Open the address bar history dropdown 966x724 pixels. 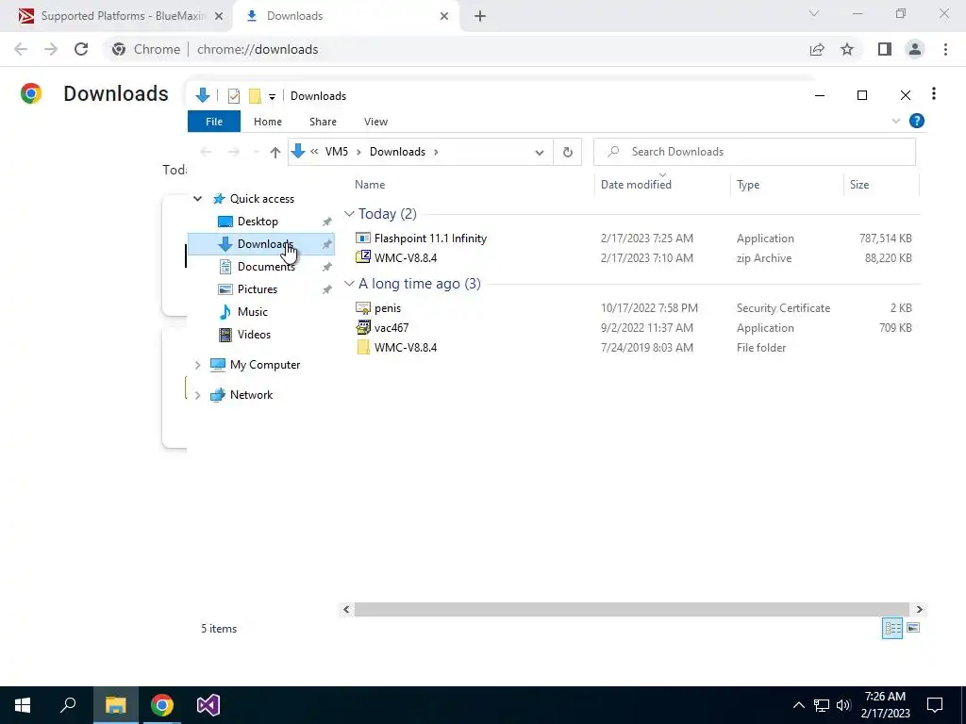[539, 152]
